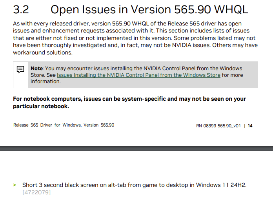Click the words particular notebook
Screen dimensions: 273x201
[41, 106]
